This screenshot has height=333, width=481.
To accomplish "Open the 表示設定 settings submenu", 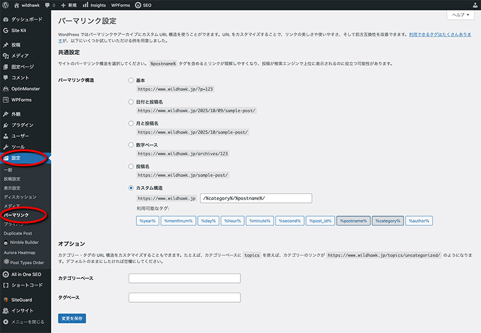I will [x=12, y=187].
